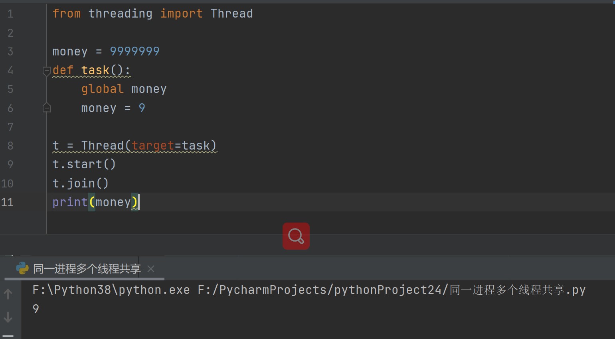Collapse the task function at line 4
This screenshot has width=615, height=339.
(47, 71)
